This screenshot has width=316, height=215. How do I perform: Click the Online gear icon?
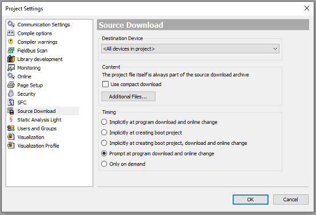11,76
